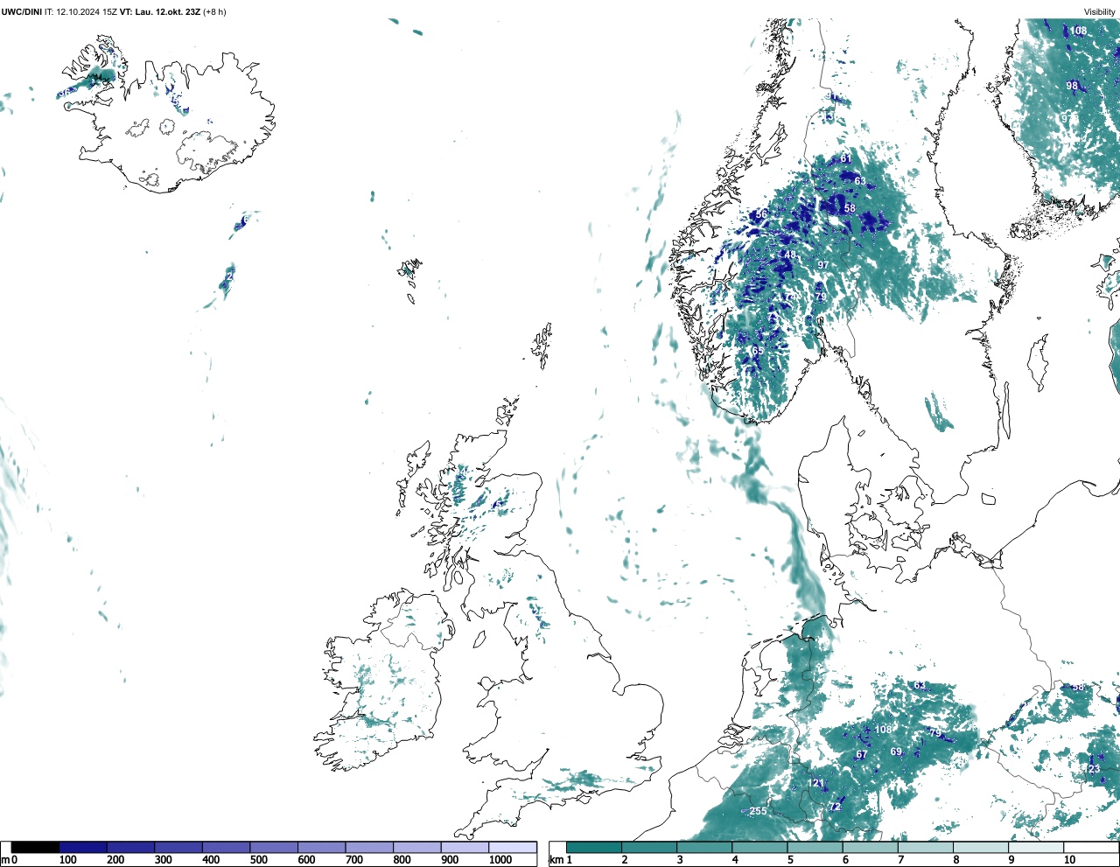This screenshot has width=1120, height=867.
Task: Click the black 0–100 m legend swatch
Action: 35,847
